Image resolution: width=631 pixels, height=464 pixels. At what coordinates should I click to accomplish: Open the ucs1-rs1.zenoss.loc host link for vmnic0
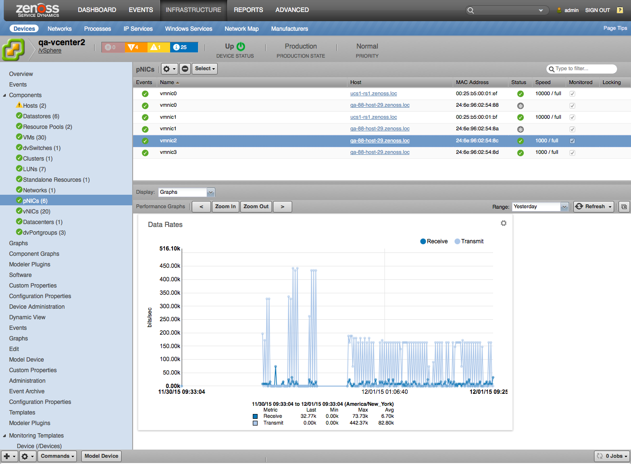point(374,94)
